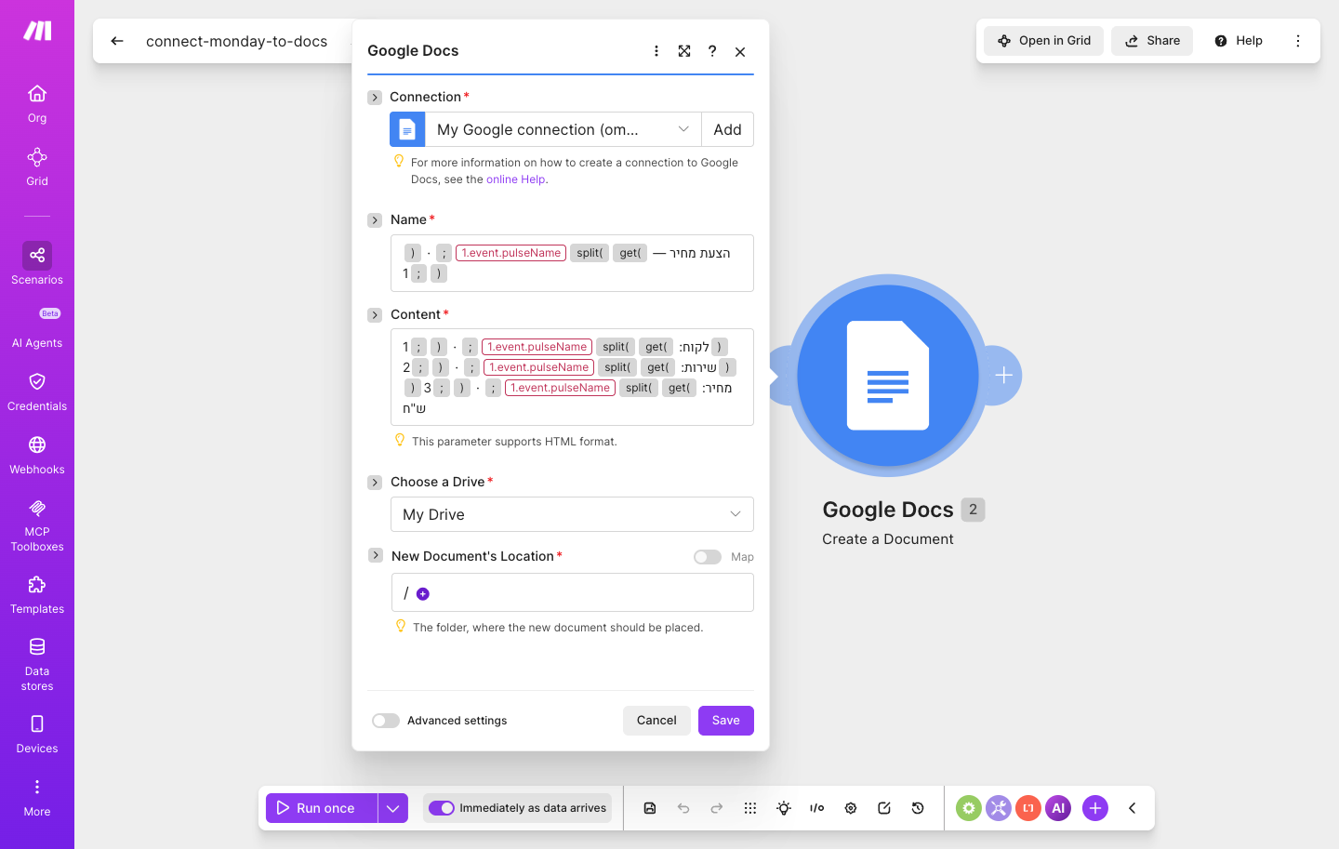
Task: Expand Google Docs panel to fullscreen
Action: click(x=684, y=51)
